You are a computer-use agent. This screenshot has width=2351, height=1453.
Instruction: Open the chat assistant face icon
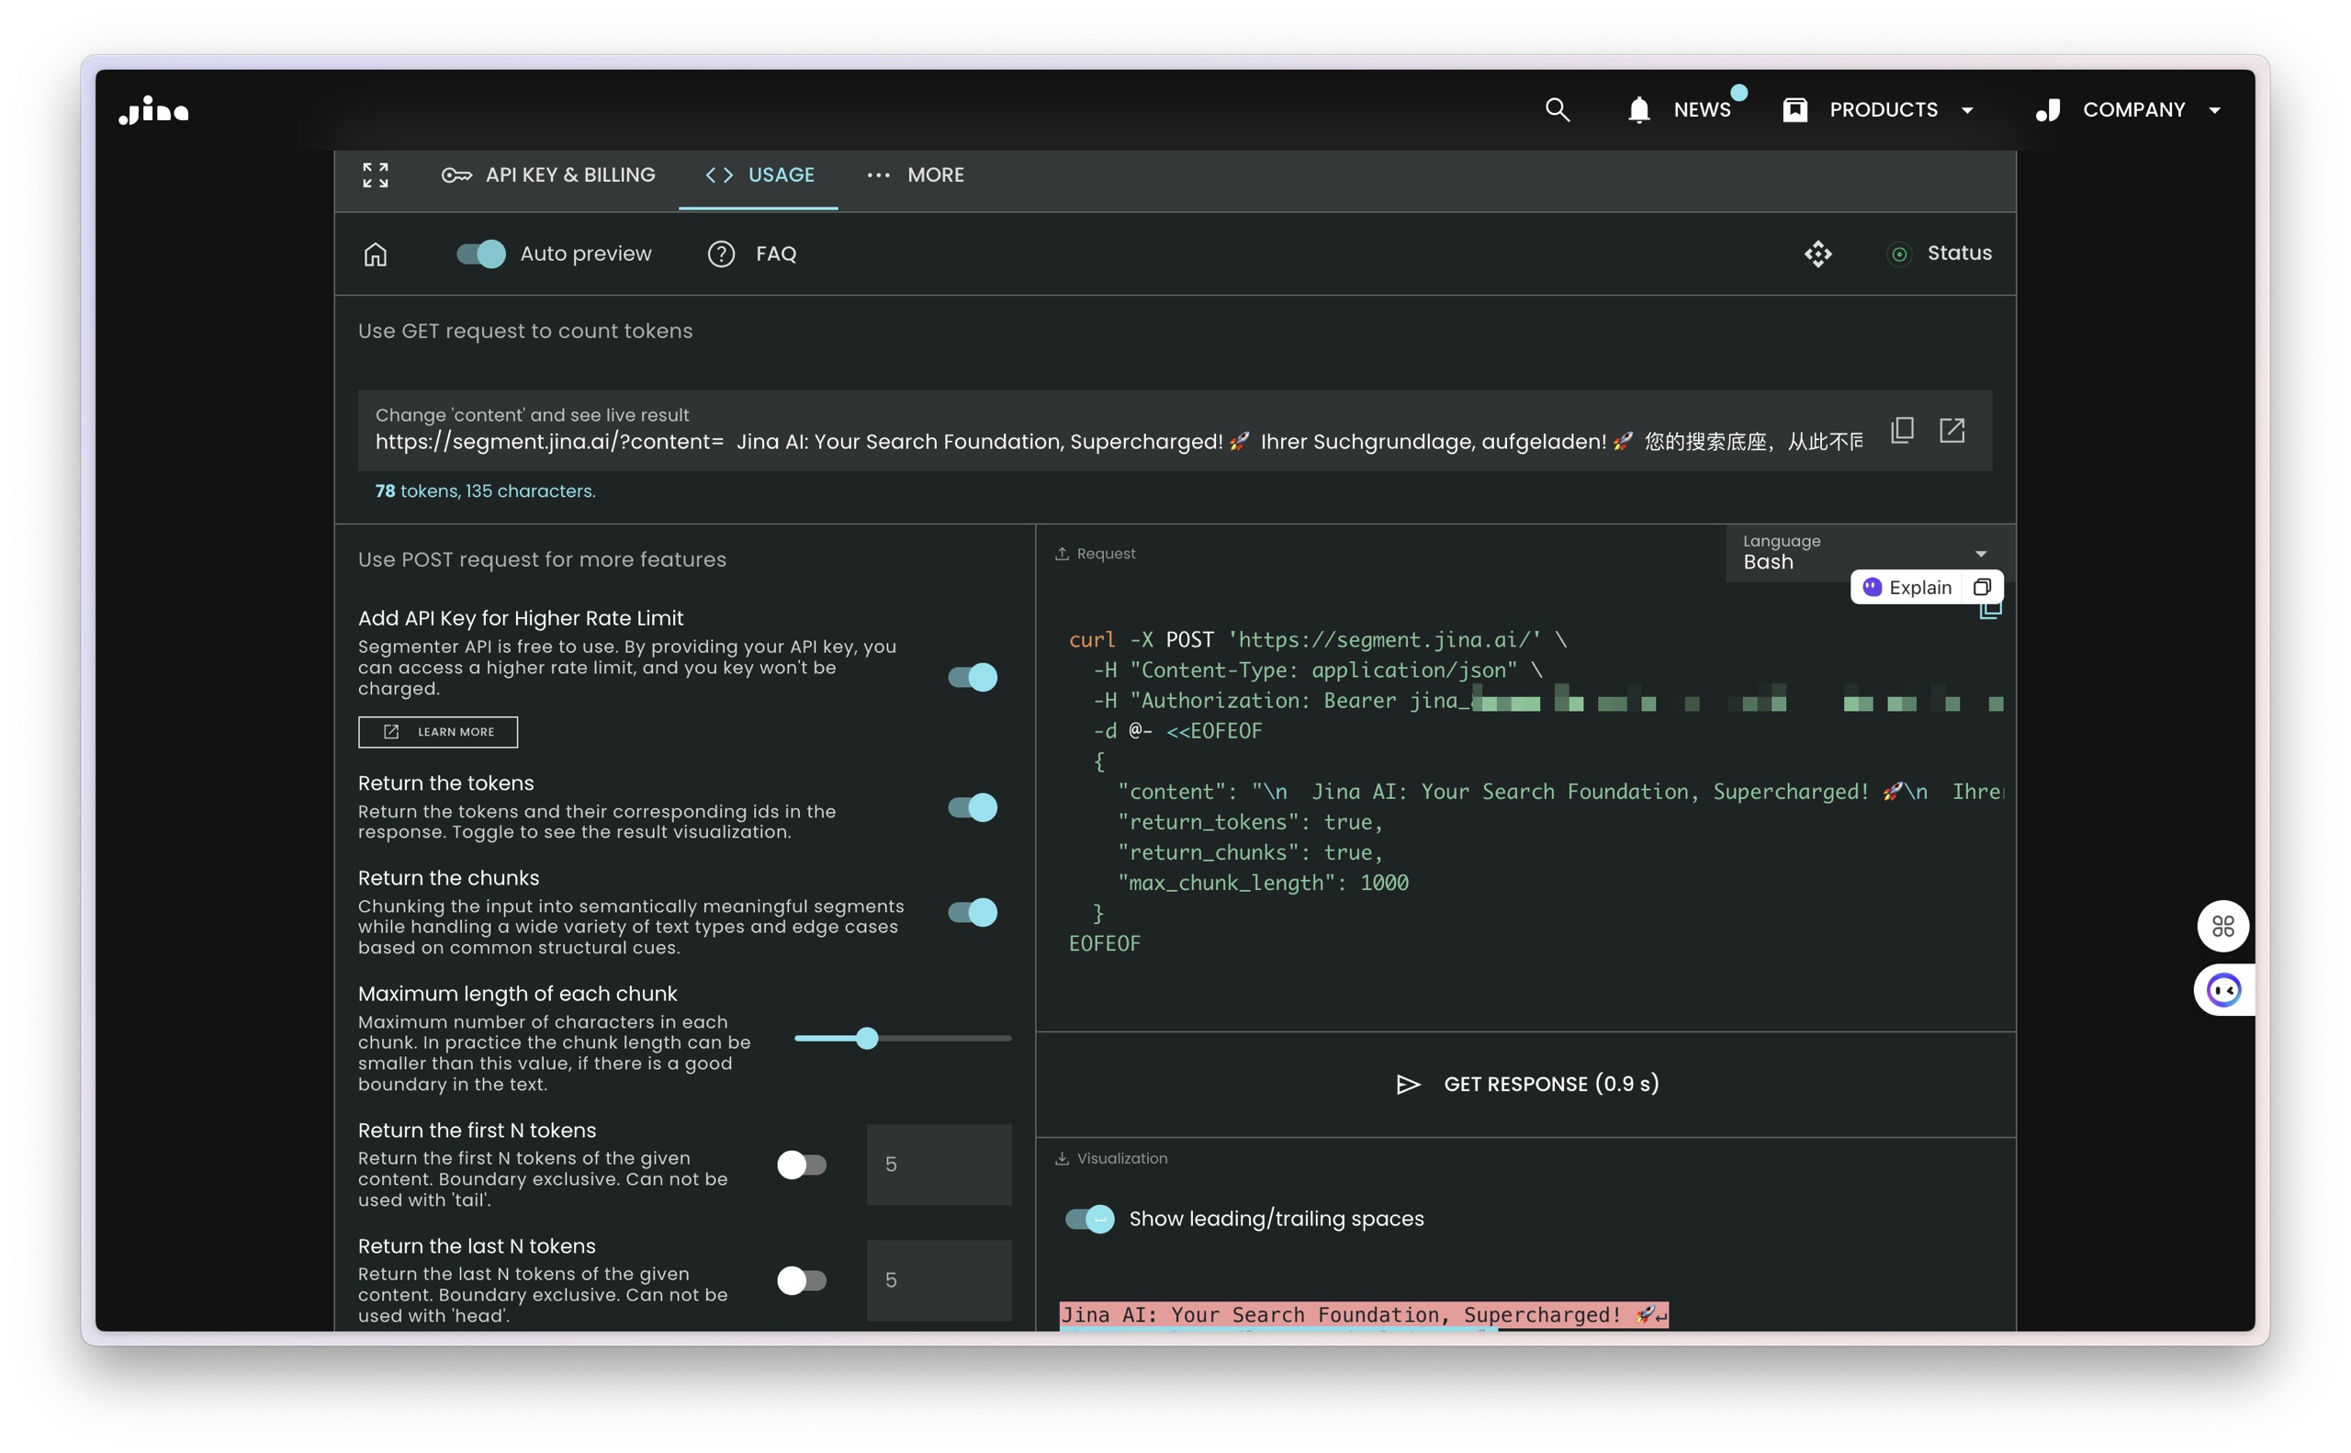click(2223, 990)
